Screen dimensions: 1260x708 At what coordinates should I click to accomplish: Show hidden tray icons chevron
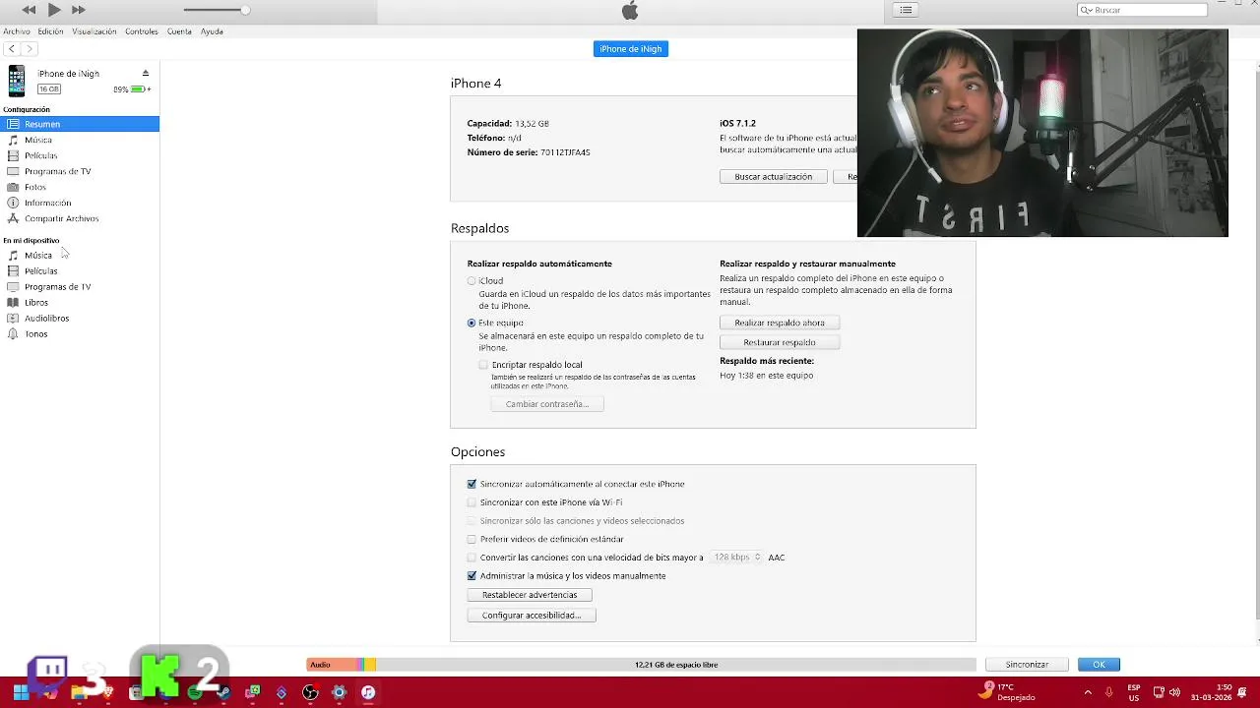tap(1088, 692)
